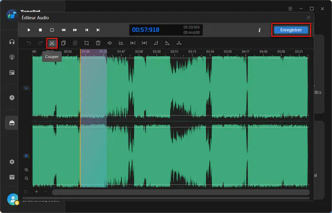Viewport: 332px width, 213px height.
Task: Toggle the right channel R button
Action: coord(27,156)
